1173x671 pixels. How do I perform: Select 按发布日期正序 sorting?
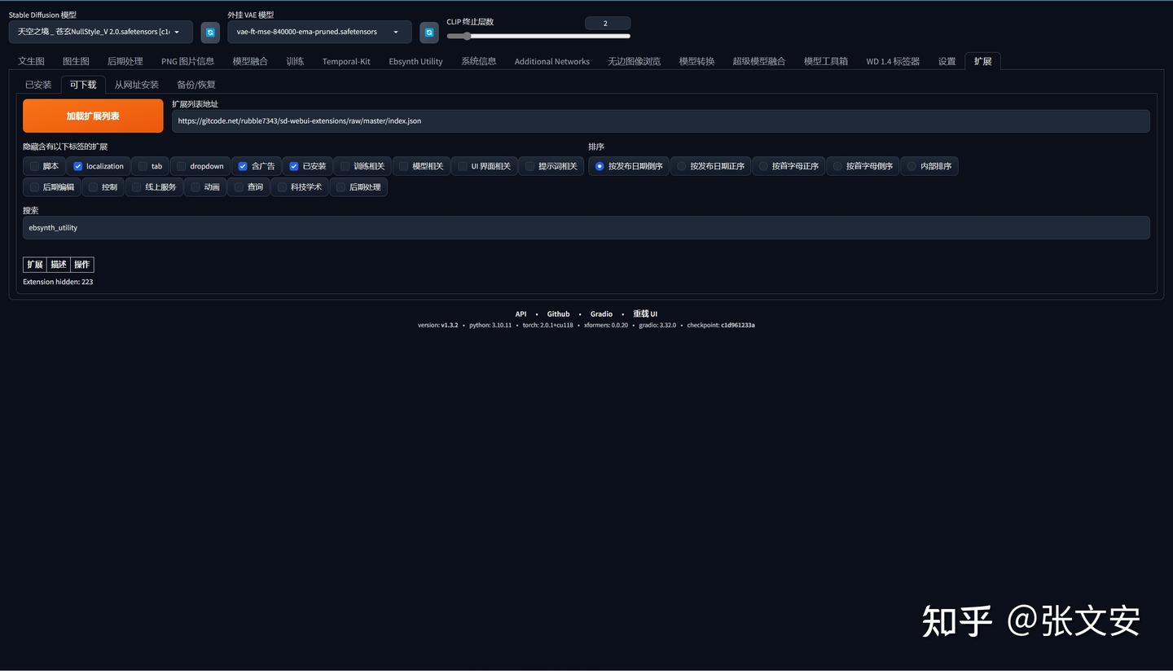[x=682, y=166]
